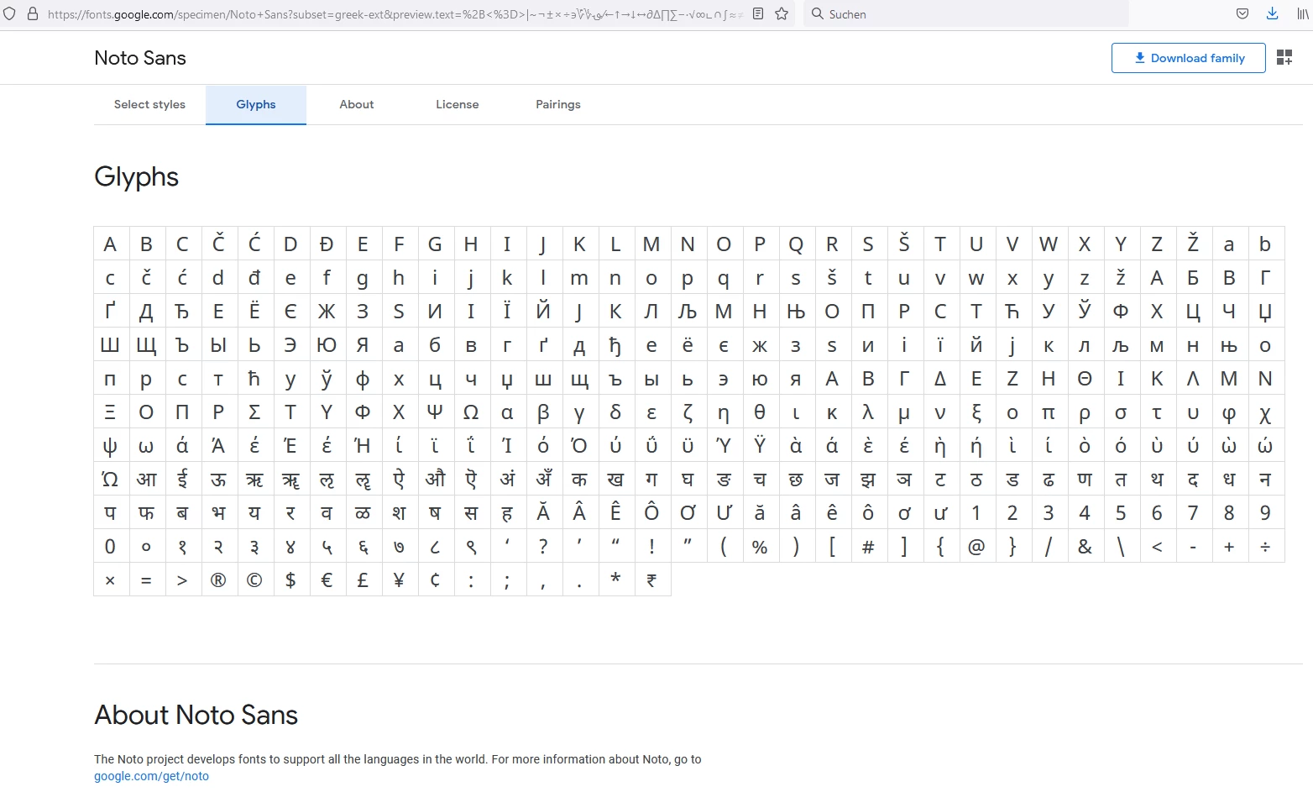
Task: Select the backslash \ glyph
Action: click(x=1121, y=547)
